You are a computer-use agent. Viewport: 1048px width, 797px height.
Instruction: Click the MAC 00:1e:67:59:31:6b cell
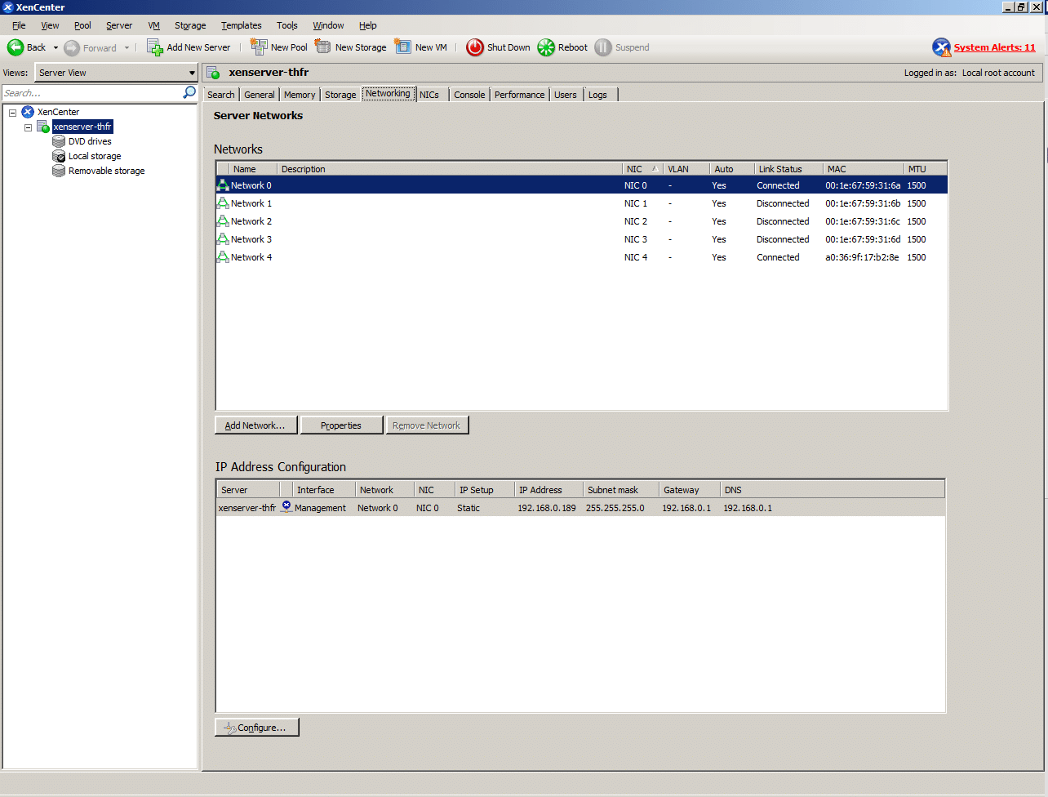863,203
